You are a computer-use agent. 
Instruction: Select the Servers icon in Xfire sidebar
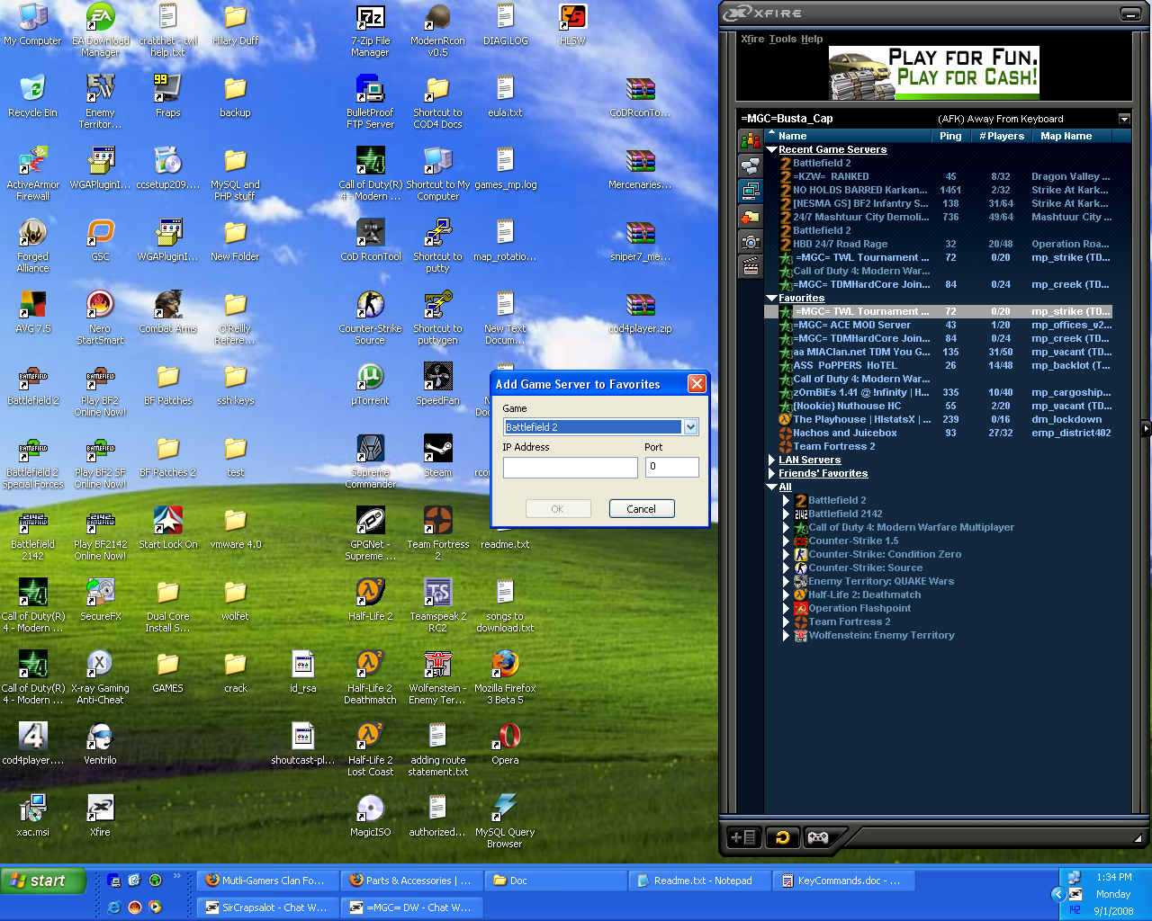751,191
